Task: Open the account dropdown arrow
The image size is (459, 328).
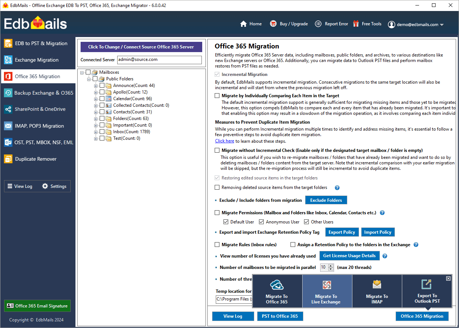Action: point(442,25)
